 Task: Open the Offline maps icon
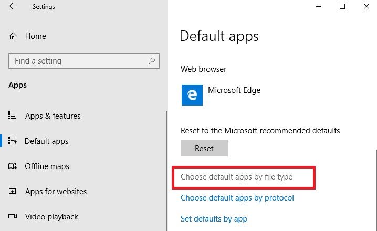tap(13, 166)
